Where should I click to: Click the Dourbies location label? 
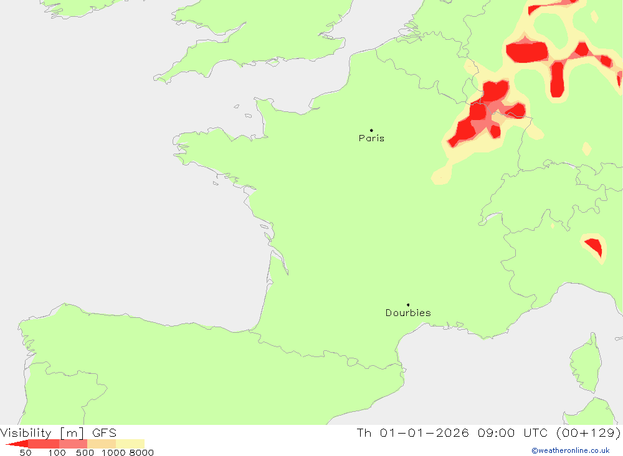click(408, 313)
